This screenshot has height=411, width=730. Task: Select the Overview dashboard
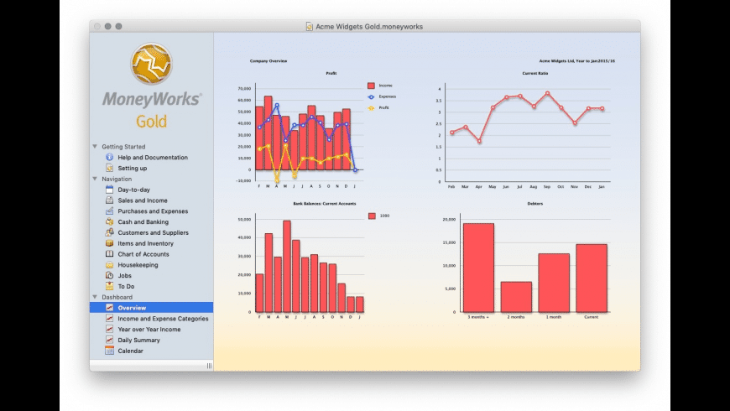(x=151, y=308)
